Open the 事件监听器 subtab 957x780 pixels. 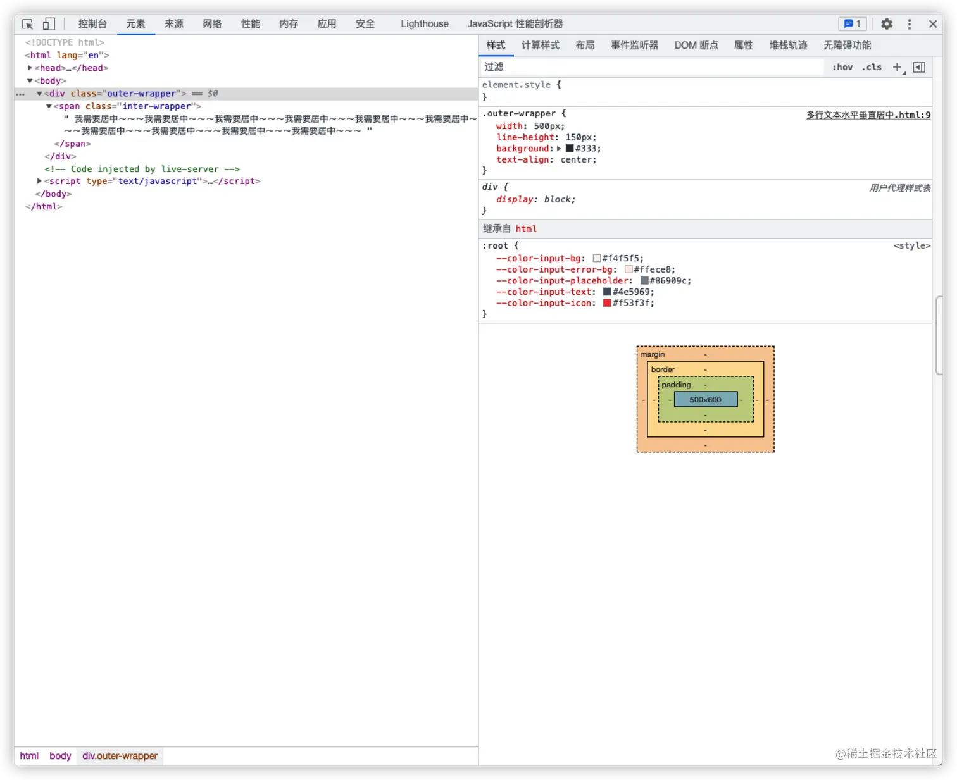634,46
